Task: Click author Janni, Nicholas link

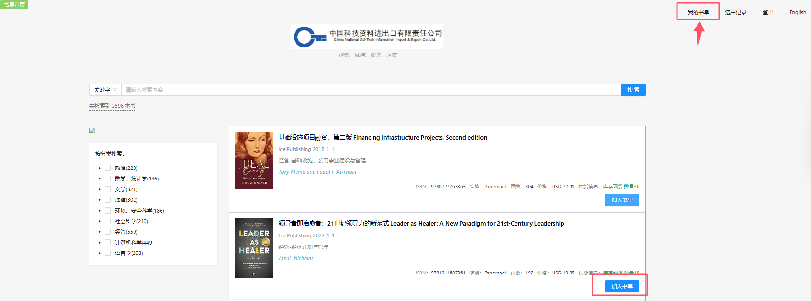Action: tap(296, 258)
